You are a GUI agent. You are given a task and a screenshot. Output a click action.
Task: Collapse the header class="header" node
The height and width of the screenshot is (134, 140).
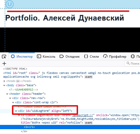(x=7, y=94)
